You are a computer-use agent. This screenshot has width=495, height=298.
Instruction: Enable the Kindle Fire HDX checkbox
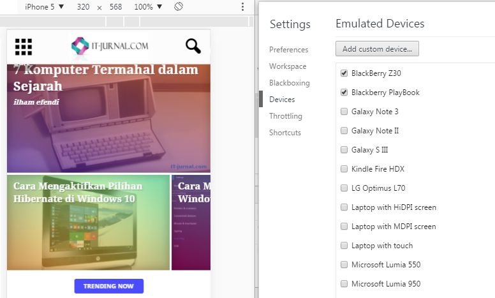[344, 169]
